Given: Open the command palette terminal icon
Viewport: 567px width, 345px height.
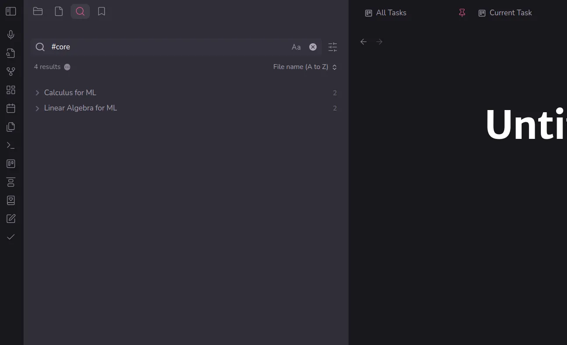Looking at the screenshot, I should 11,145.
